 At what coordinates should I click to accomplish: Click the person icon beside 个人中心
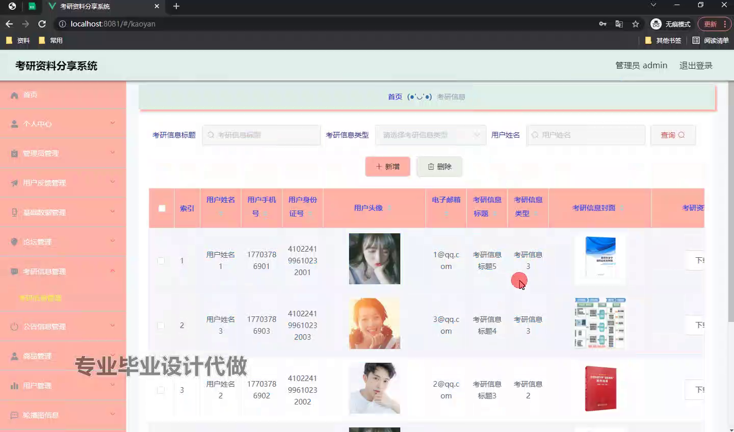tap(14, 124)
